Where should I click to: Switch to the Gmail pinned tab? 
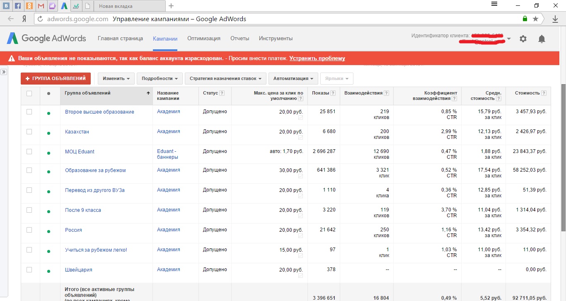coord(41,6)
